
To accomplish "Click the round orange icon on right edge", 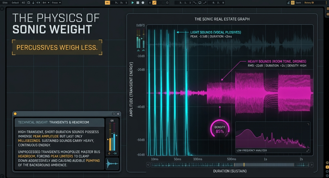I will (x=327, y=163).
